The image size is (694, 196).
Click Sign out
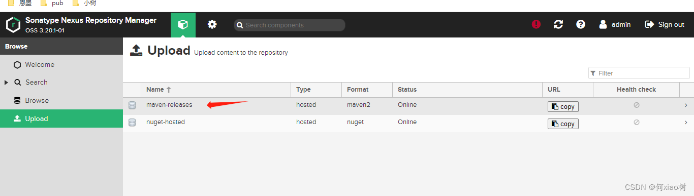point(665,24)
